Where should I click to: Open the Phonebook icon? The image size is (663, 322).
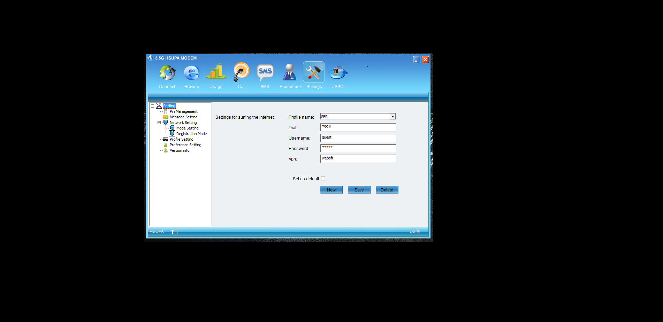[290, 72]
